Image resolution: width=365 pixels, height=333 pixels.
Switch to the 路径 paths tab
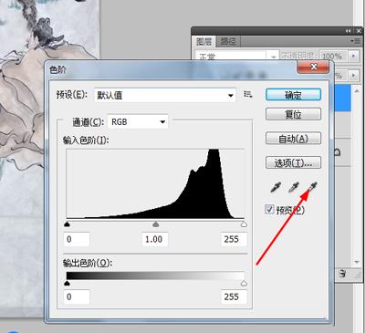tap(228, 41)
